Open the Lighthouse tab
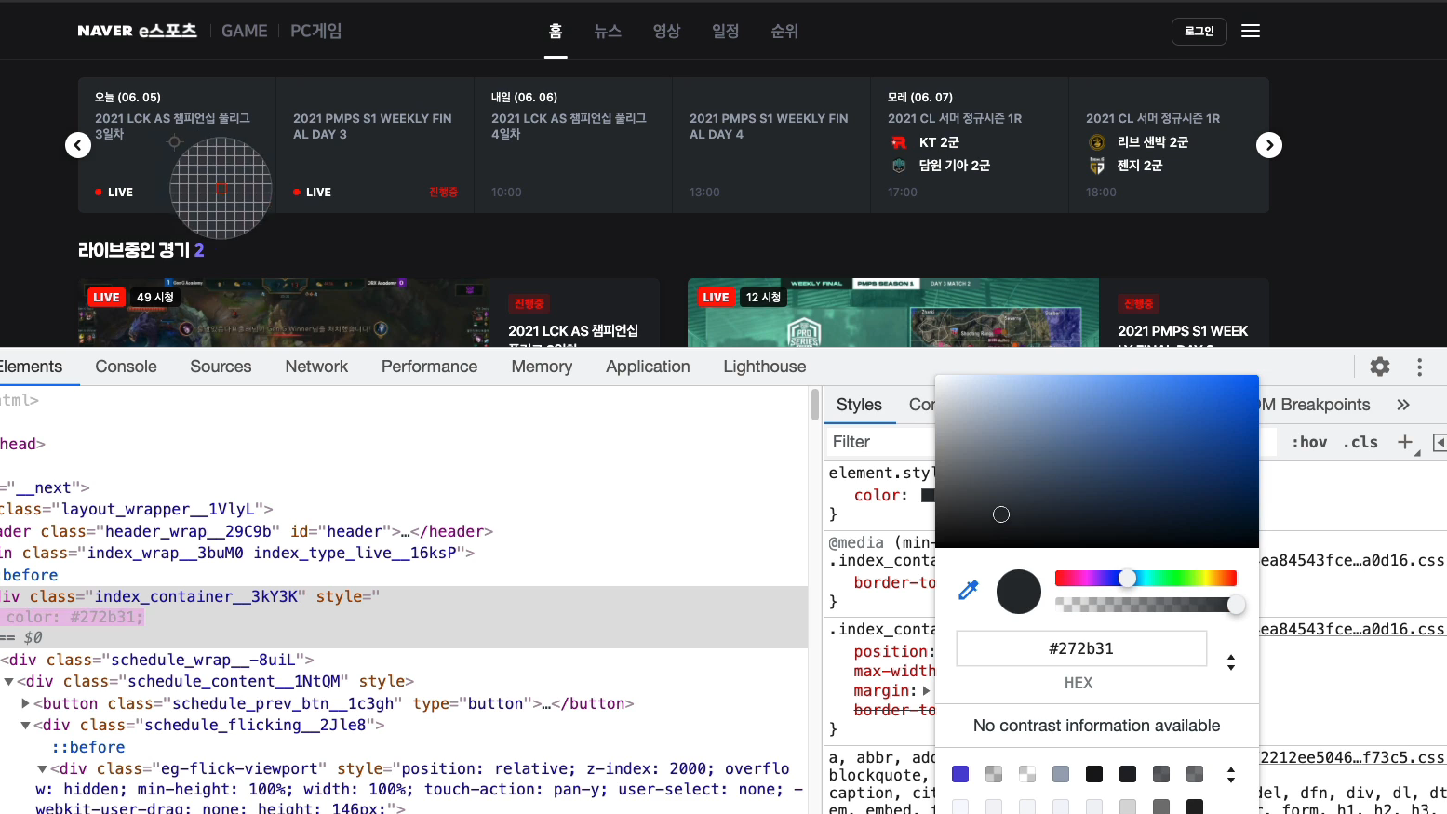This screenshot has height=814, width=1447. [x=765, y=367]
